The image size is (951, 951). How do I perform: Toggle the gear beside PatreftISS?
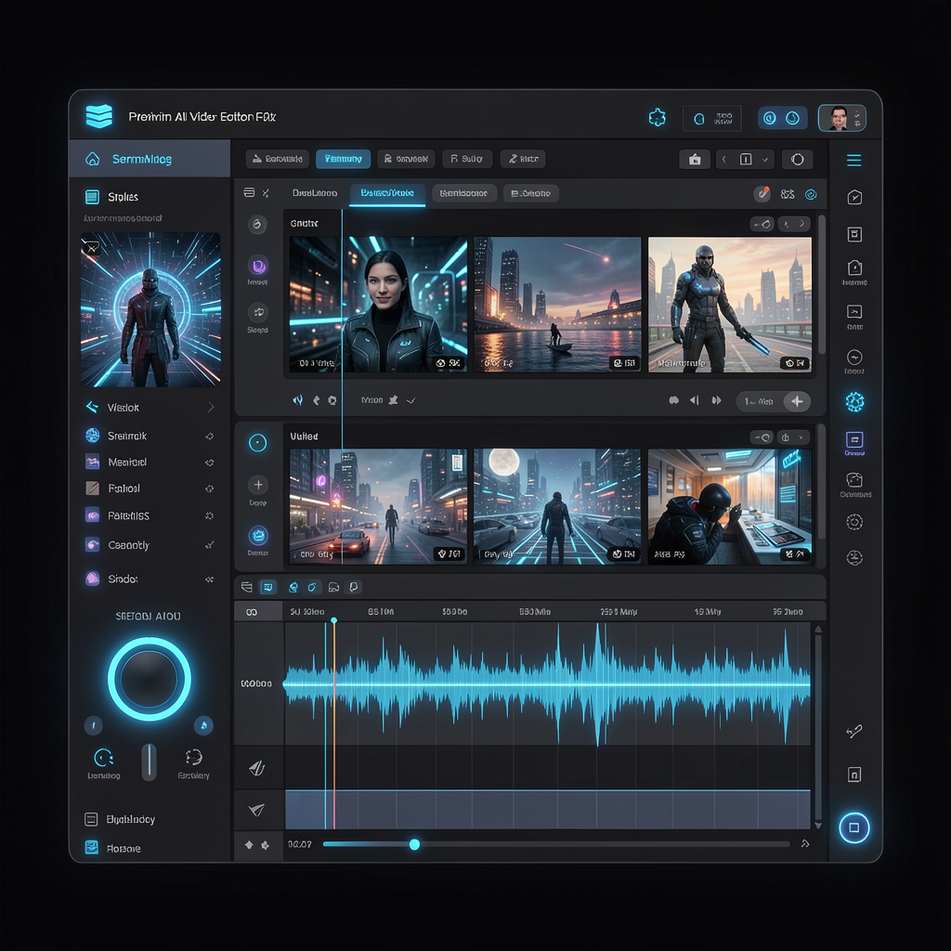click(x=209, y=515)
